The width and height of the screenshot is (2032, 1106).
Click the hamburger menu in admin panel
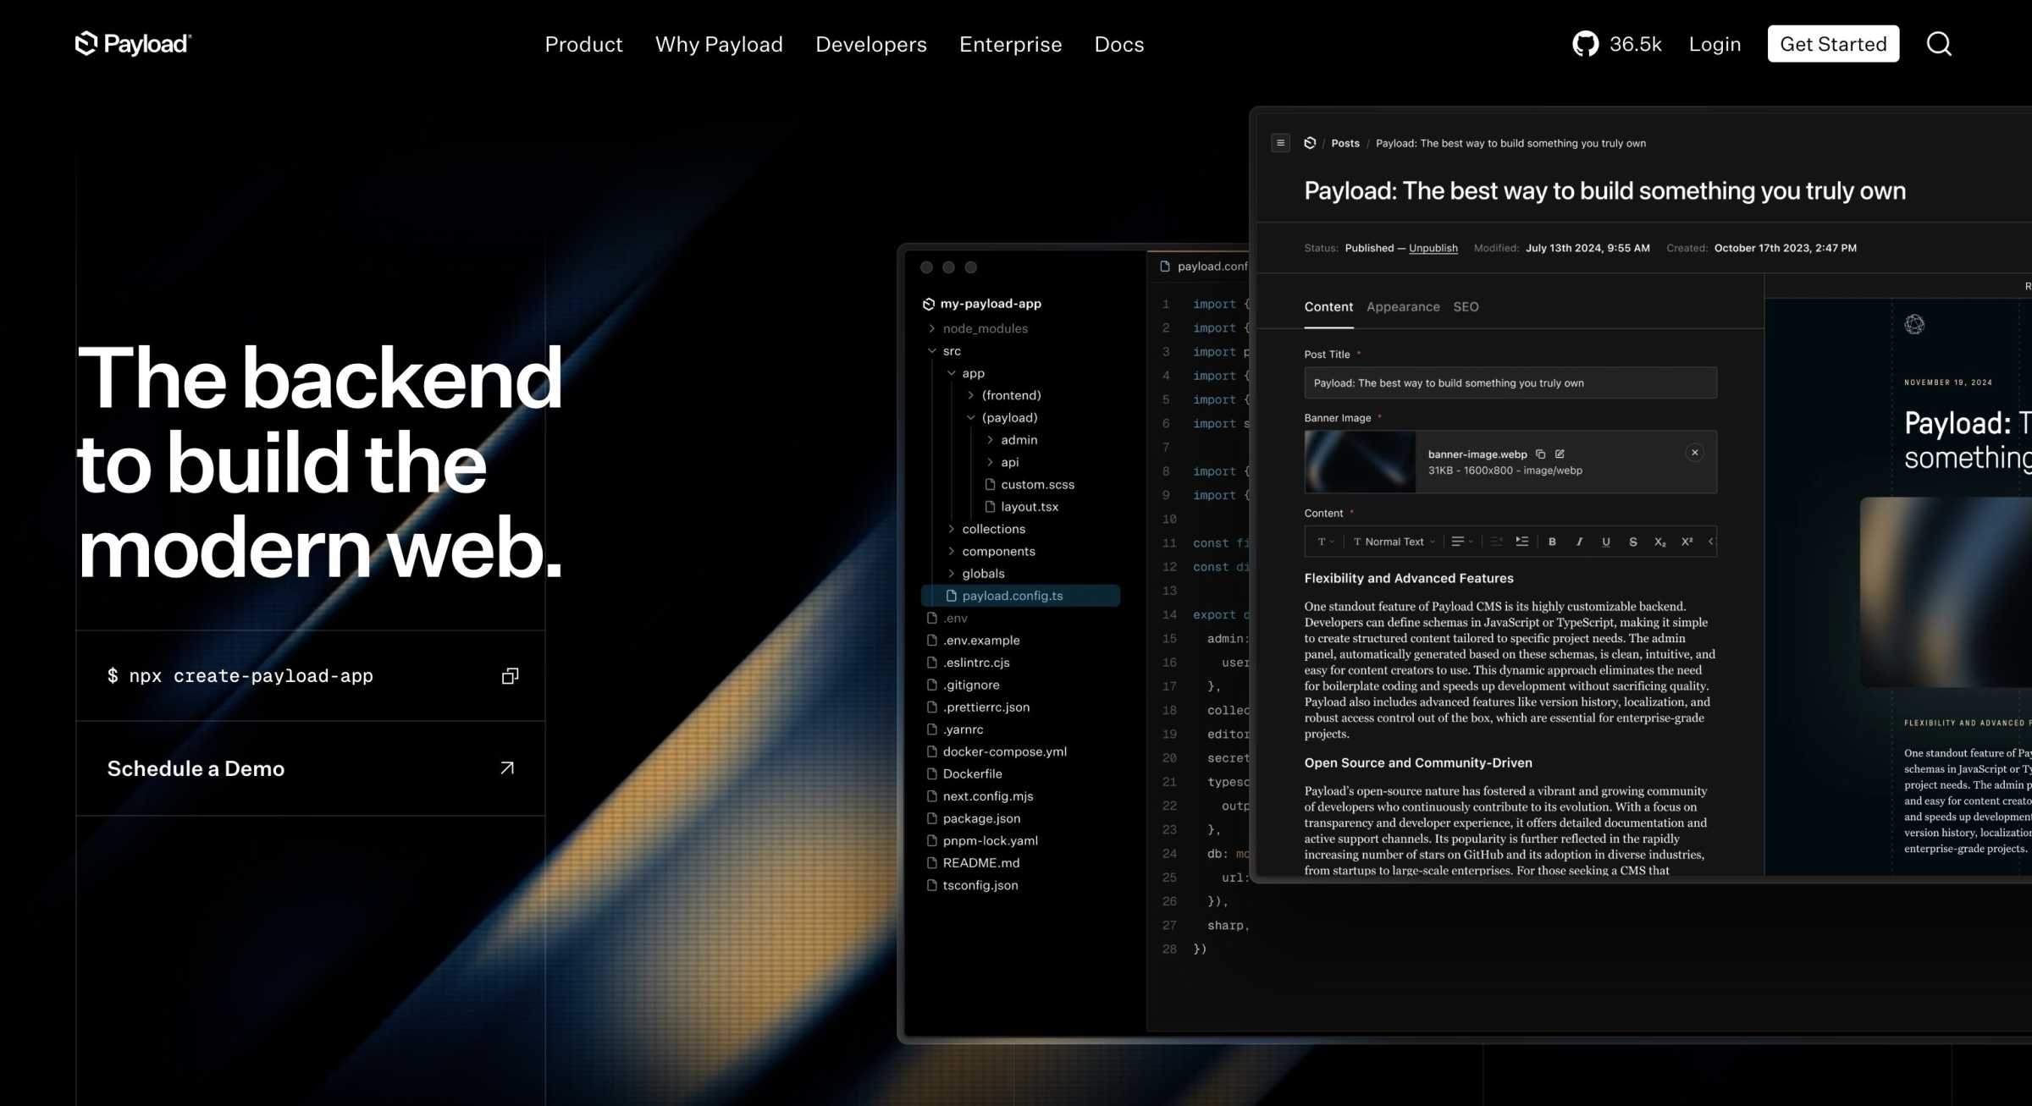point(1280,143)
